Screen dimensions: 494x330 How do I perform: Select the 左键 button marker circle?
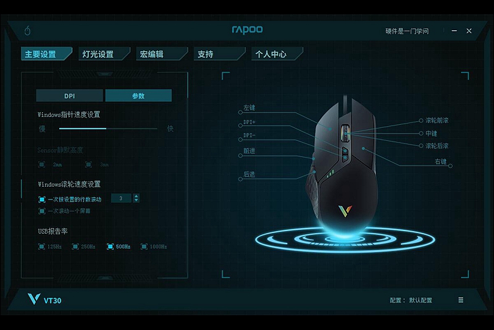pyautogui.click(x=240, y=112)
